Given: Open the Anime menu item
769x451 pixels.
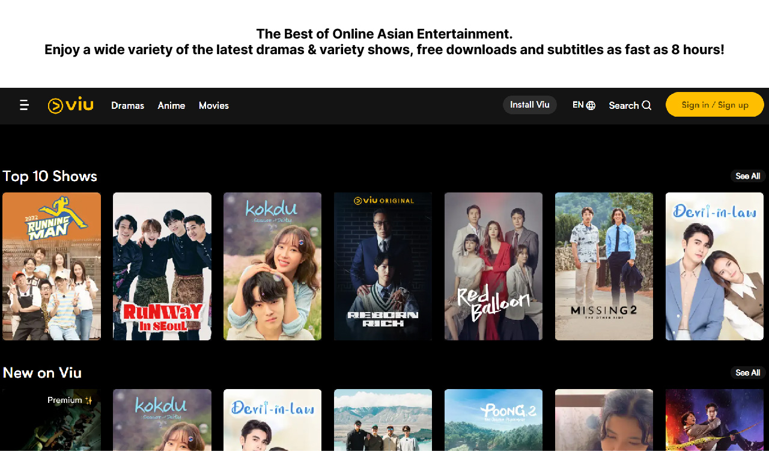Looking at the screenshot, I should point(171,105).
